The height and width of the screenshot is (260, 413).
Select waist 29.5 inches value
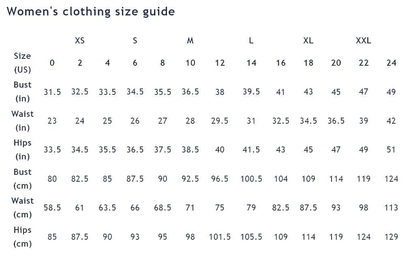(220, 121)
